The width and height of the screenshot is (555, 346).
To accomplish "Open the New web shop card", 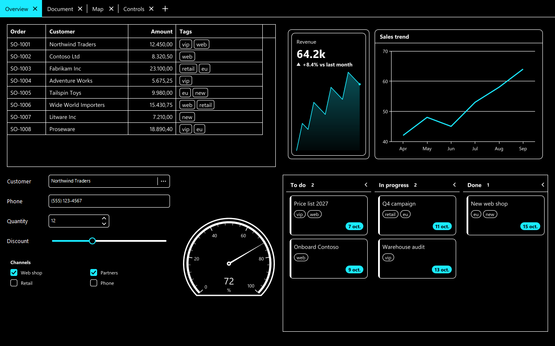I will coord(506,215).
